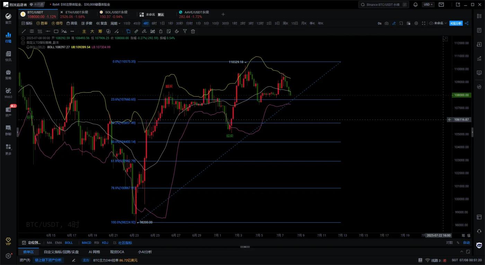Open the Web3 sidebar icon
Viewport: 485px width, 265px height.
8,93
